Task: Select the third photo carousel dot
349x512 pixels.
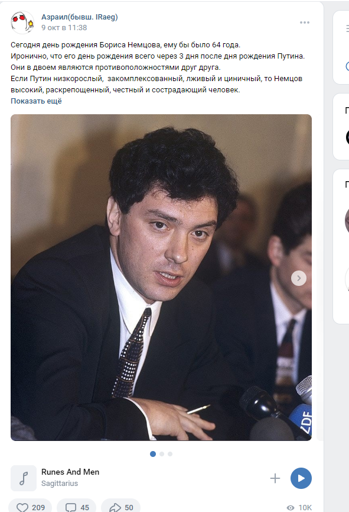Action: pyautogui.click(x=170, y=454)
